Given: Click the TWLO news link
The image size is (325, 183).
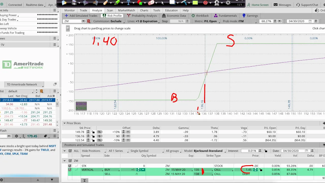Looking at the screenshot, I should (45, 150).
